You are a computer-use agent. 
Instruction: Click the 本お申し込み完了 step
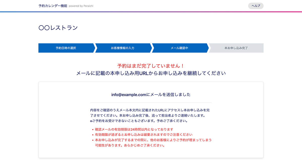(x=236, y=48)
